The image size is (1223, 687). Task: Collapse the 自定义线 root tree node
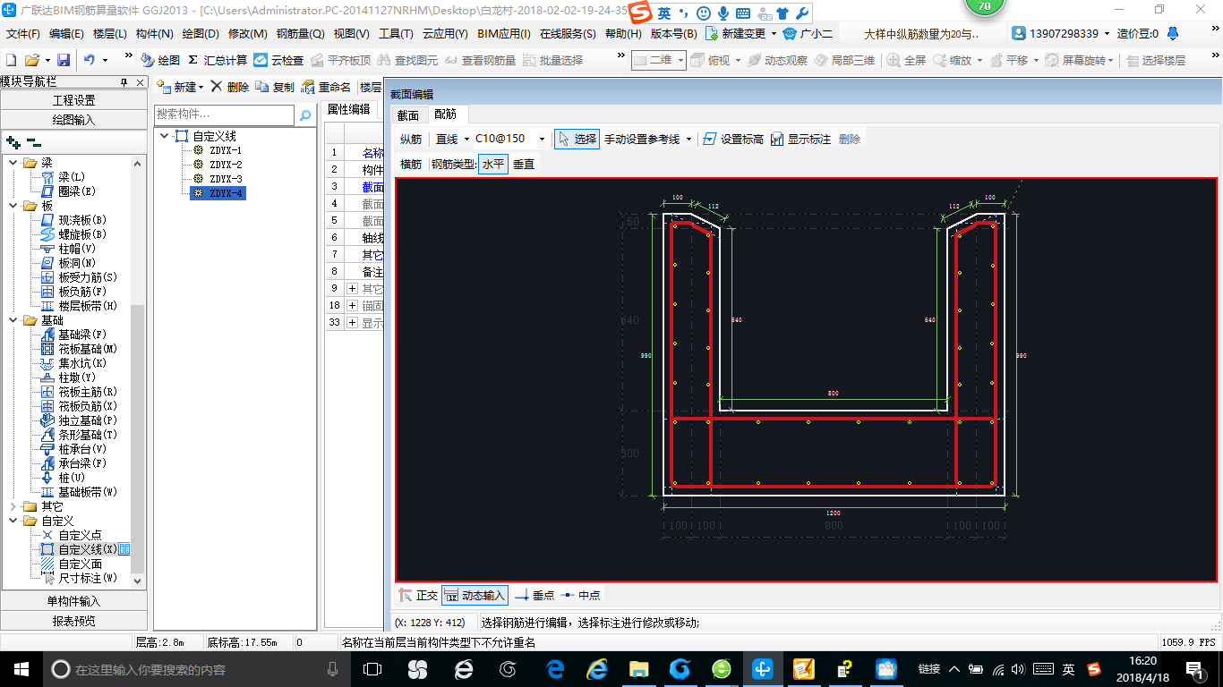tap(164, 136)
